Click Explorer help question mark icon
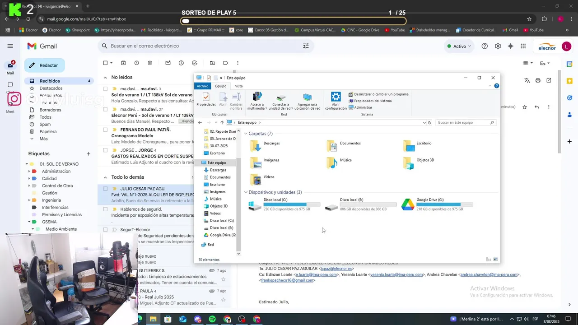The width and height of the screenshot is (578, 325). 497,86
